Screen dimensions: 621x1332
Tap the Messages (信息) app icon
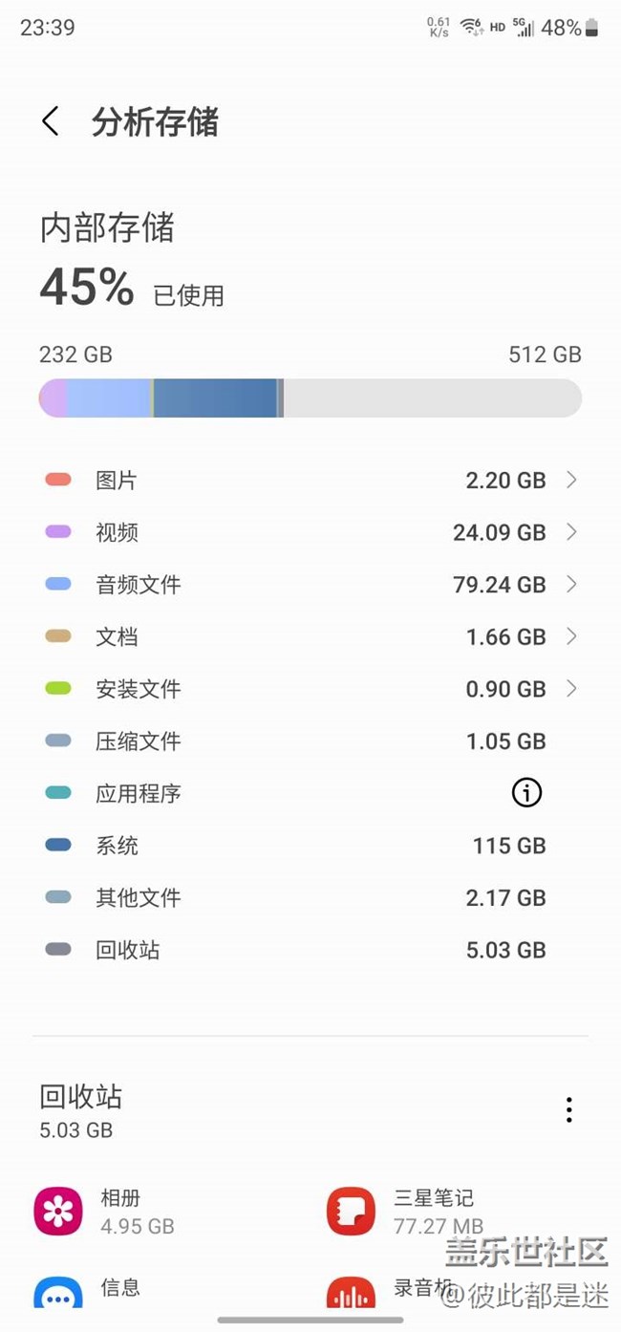tap(58, 1295)
